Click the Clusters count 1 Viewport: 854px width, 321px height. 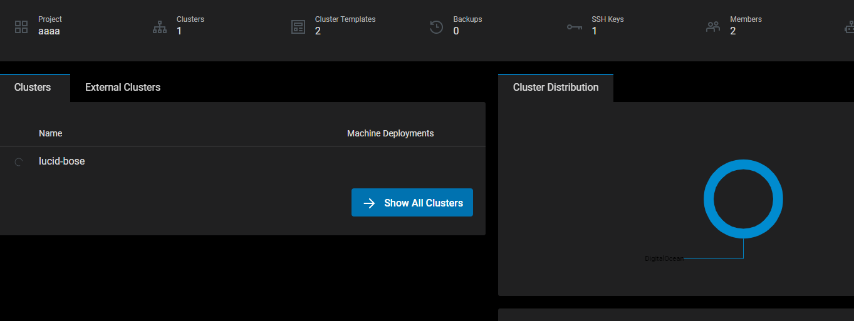(179, 31)
